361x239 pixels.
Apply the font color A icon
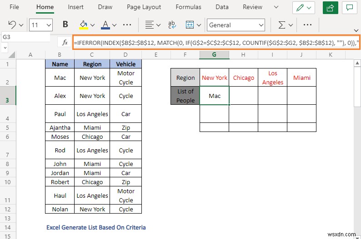point(105,25)
